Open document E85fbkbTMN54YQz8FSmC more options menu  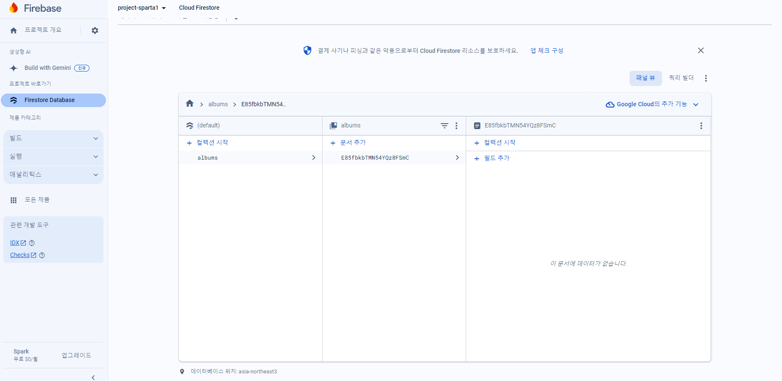pyautogui.click(x=701, y=126)
